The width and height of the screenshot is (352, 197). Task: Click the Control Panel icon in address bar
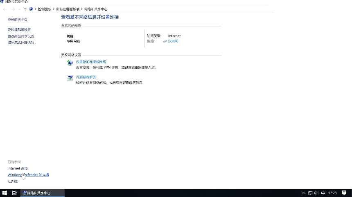(x=31, y=9)
